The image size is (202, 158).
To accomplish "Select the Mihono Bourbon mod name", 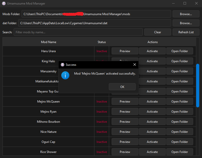I will pos(48,121).
